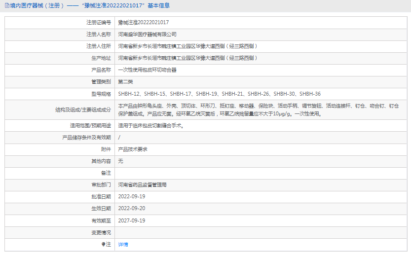Select effective date 2022-09-20
Image resolution: width=411 pixels, height=255 pixels.
click(132, 208)
